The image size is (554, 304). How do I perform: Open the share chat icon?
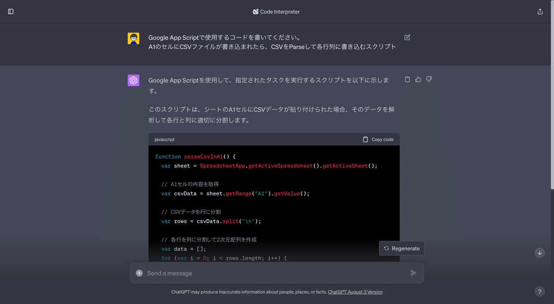[x=540, y=12]
